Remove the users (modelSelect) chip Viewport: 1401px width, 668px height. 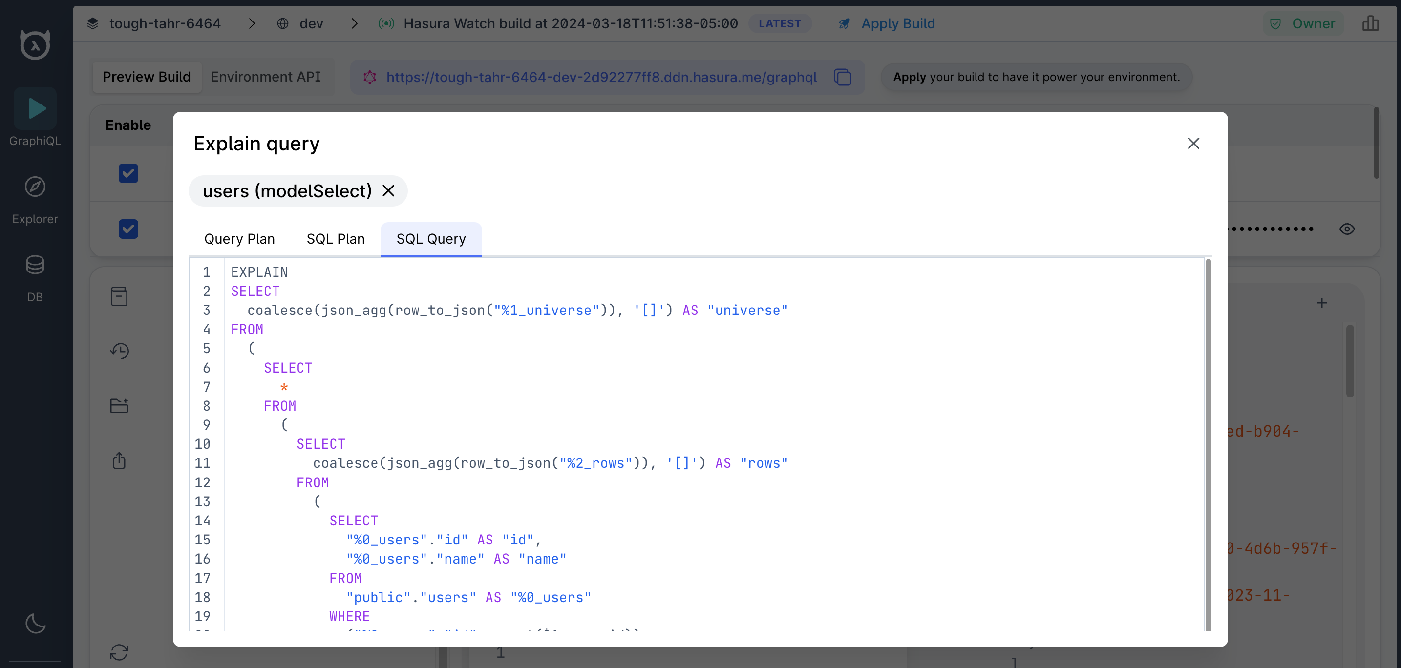pyautogui.click(x=388, y=191)
